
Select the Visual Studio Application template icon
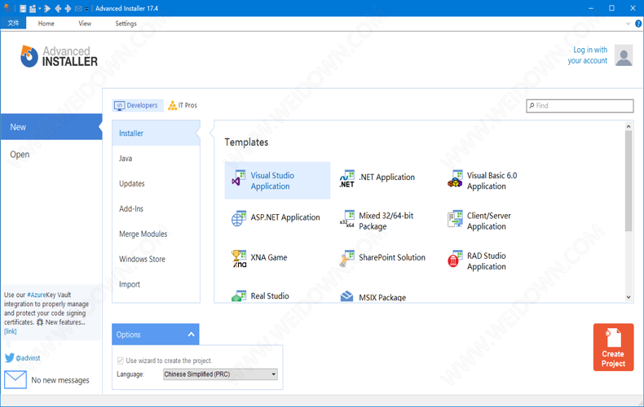pyautogui.click(x=238, y=180)
